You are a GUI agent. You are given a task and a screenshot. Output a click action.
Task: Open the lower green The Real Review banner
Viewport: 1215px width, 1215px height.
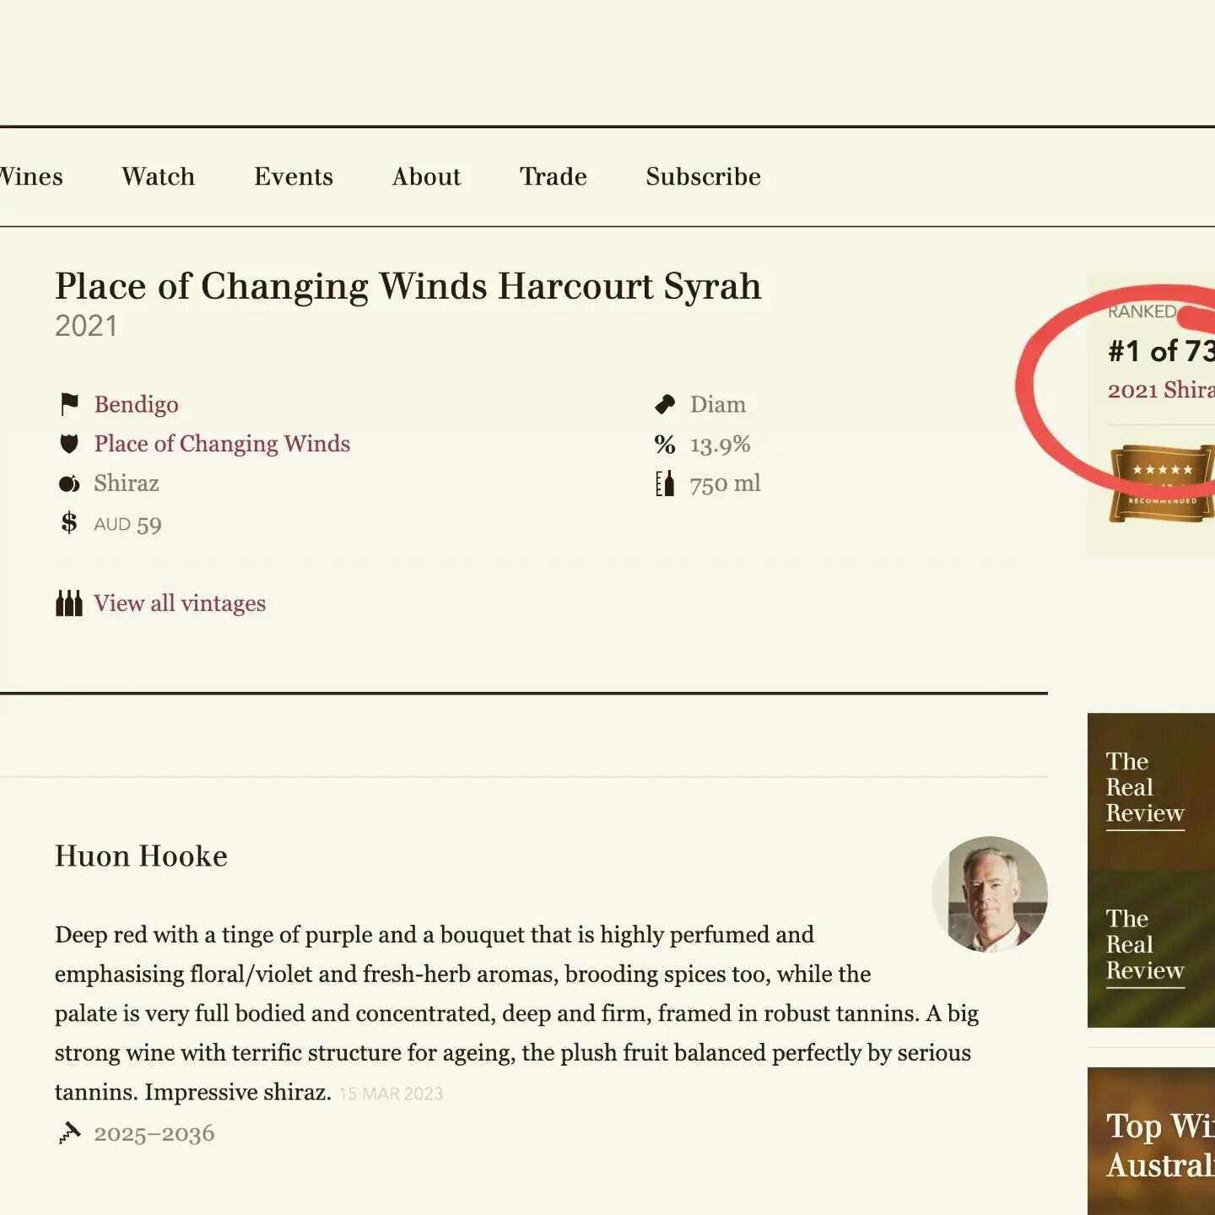1151,949
